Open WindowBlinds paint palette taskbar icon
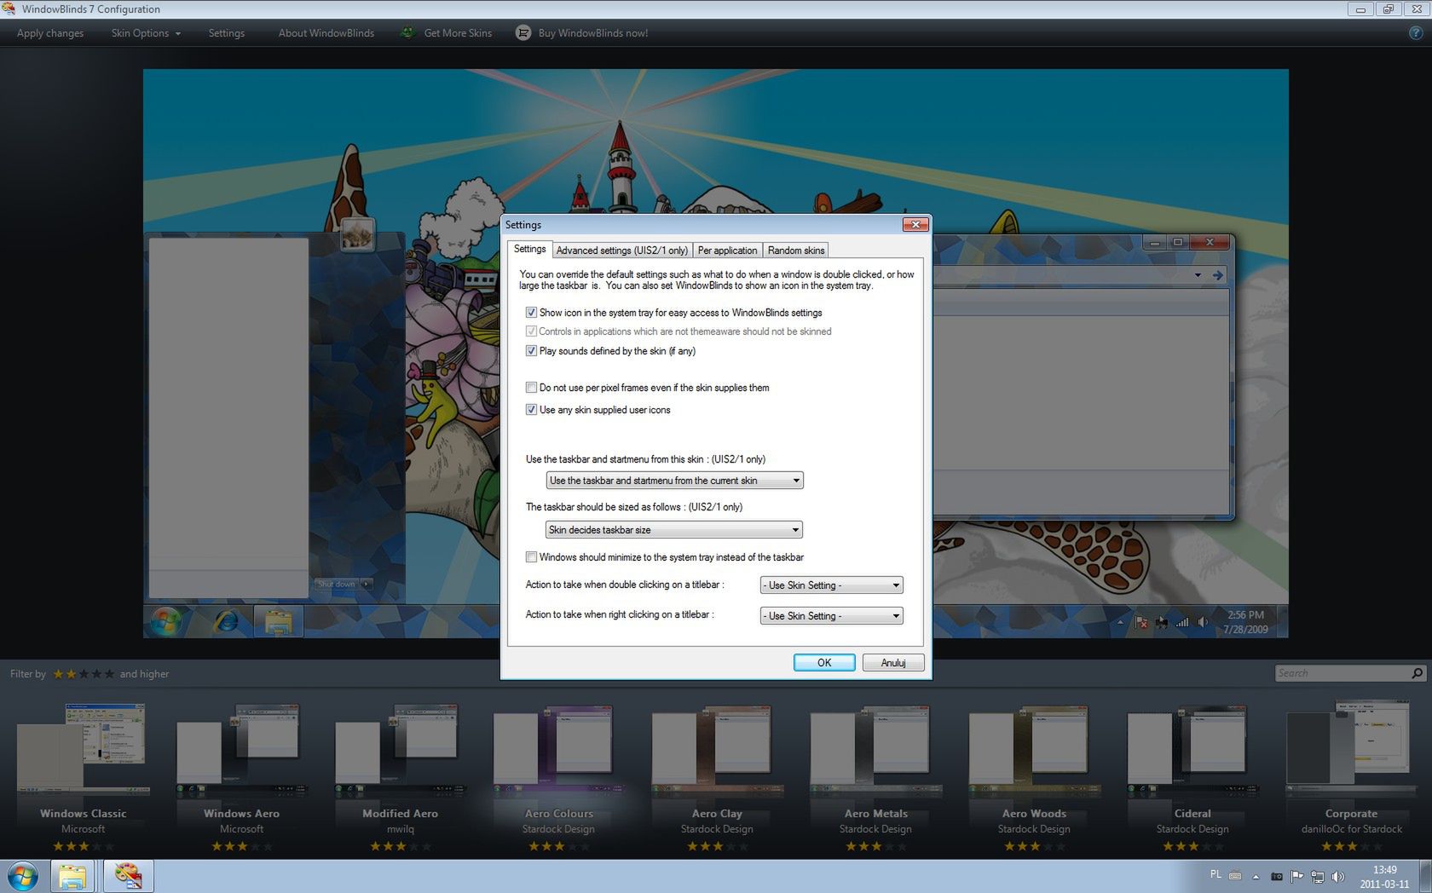Image resolution: width=1432 pixels, height=893 pixels. [x=128, y=877]
